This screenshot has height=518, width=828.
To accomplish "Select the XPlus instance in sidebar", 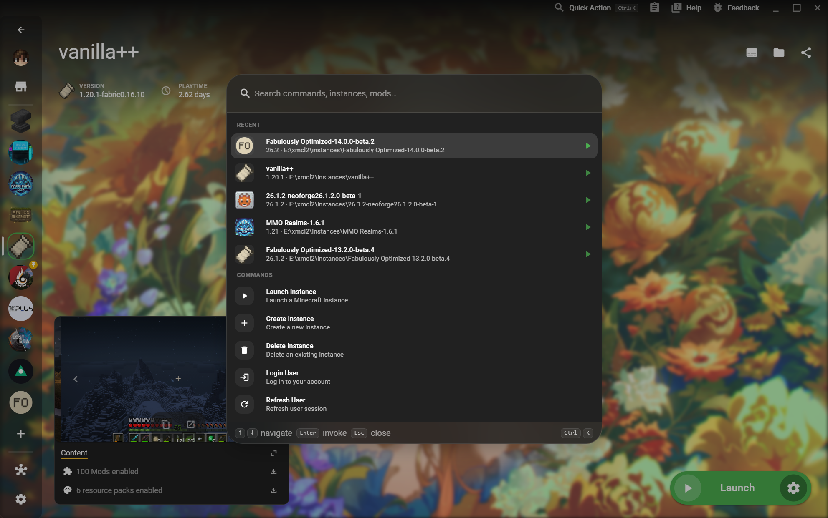I will coord(21,309).
